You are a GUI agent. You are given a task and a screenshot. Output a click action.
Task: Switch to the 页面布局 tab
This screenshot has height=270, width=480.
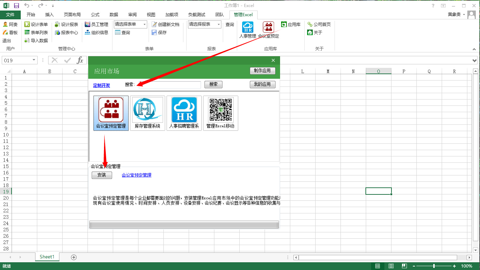pos(72,14)
